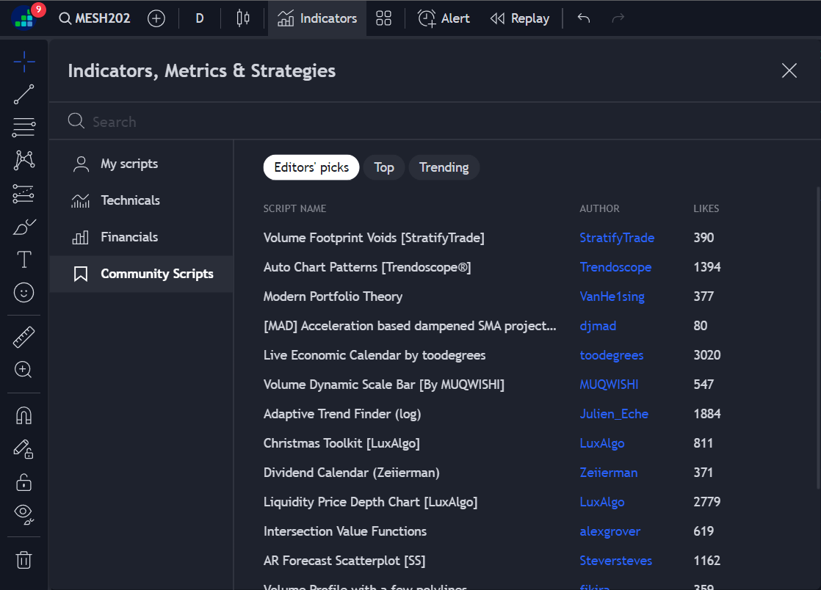This screenshot has height=590, width=821.
Task: Select the crosshair cursor tool
Action: click(24, 62)
